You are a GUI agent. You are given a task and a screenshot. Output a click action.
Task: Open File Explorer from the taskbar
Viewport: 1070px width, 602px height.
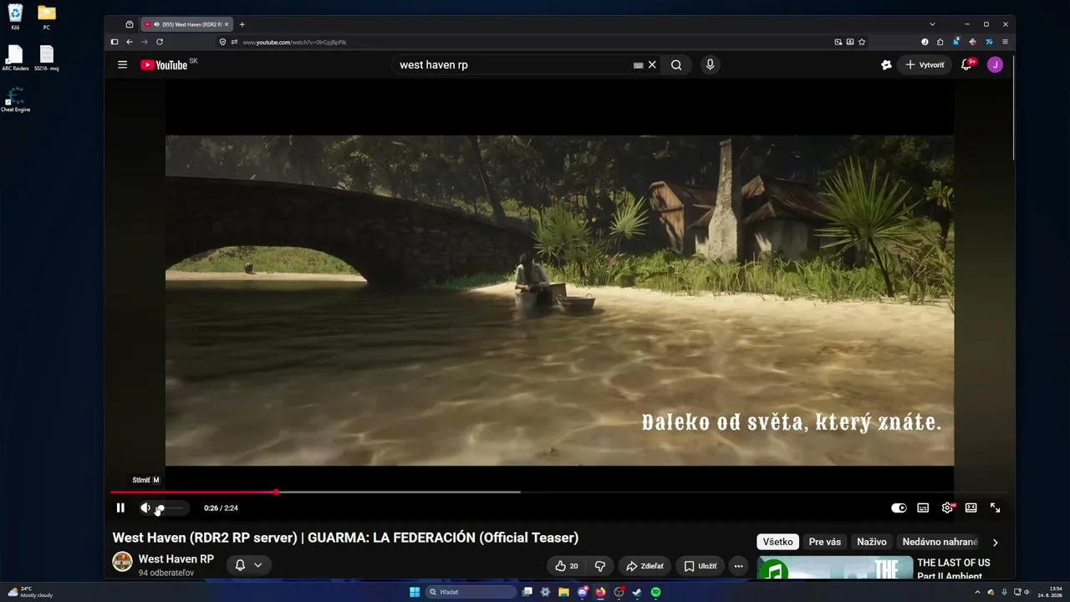point(564,592)
